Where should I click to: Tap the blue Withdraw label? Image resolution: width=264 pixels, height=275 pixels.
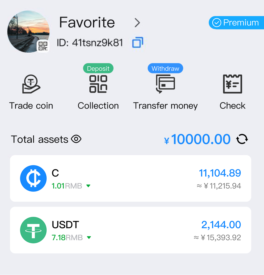point(165,68)
